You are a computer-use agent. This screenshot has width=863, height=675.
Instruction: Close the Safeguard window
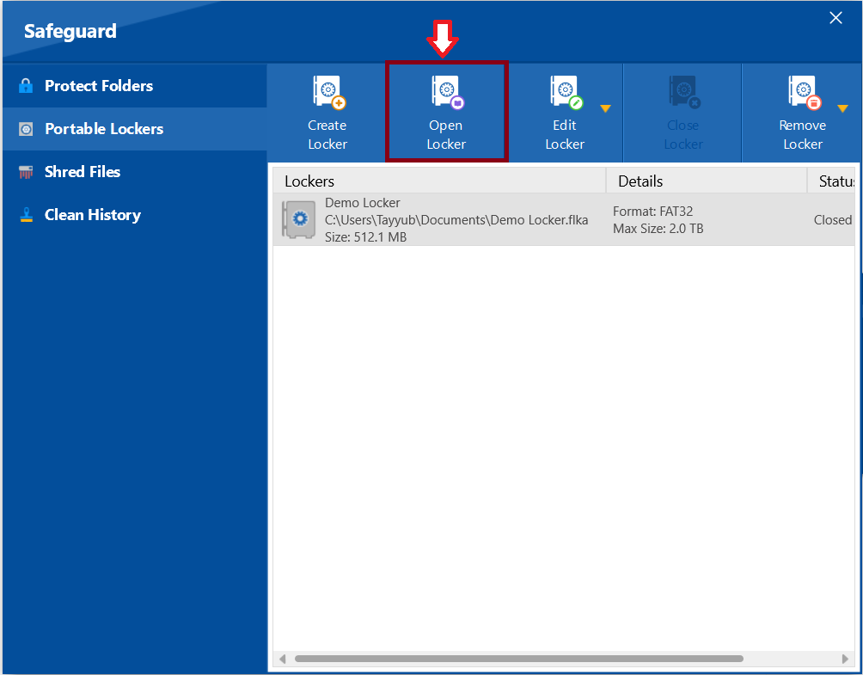[835, 18]
